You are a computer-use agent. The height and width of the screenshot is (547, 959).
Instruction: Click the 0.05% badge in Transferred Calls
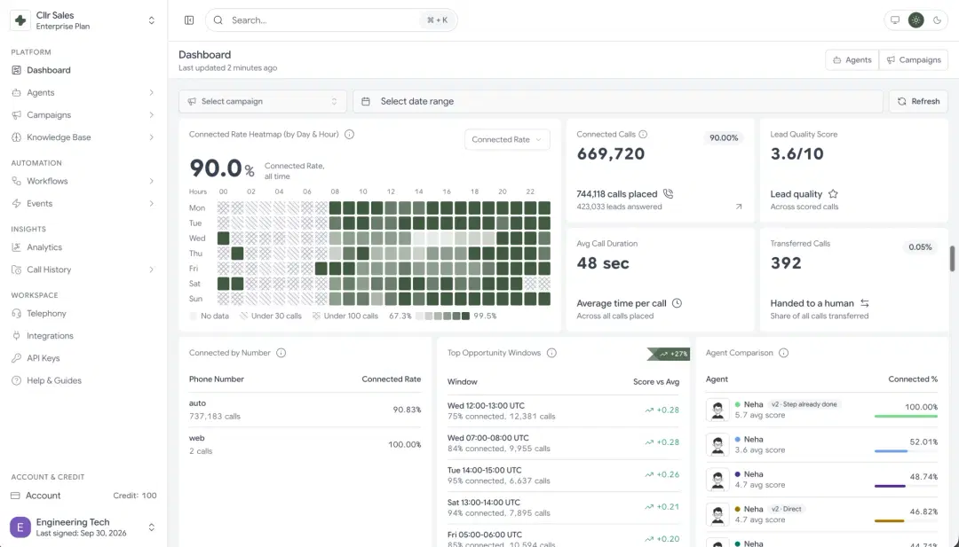[x=920, y=247]
